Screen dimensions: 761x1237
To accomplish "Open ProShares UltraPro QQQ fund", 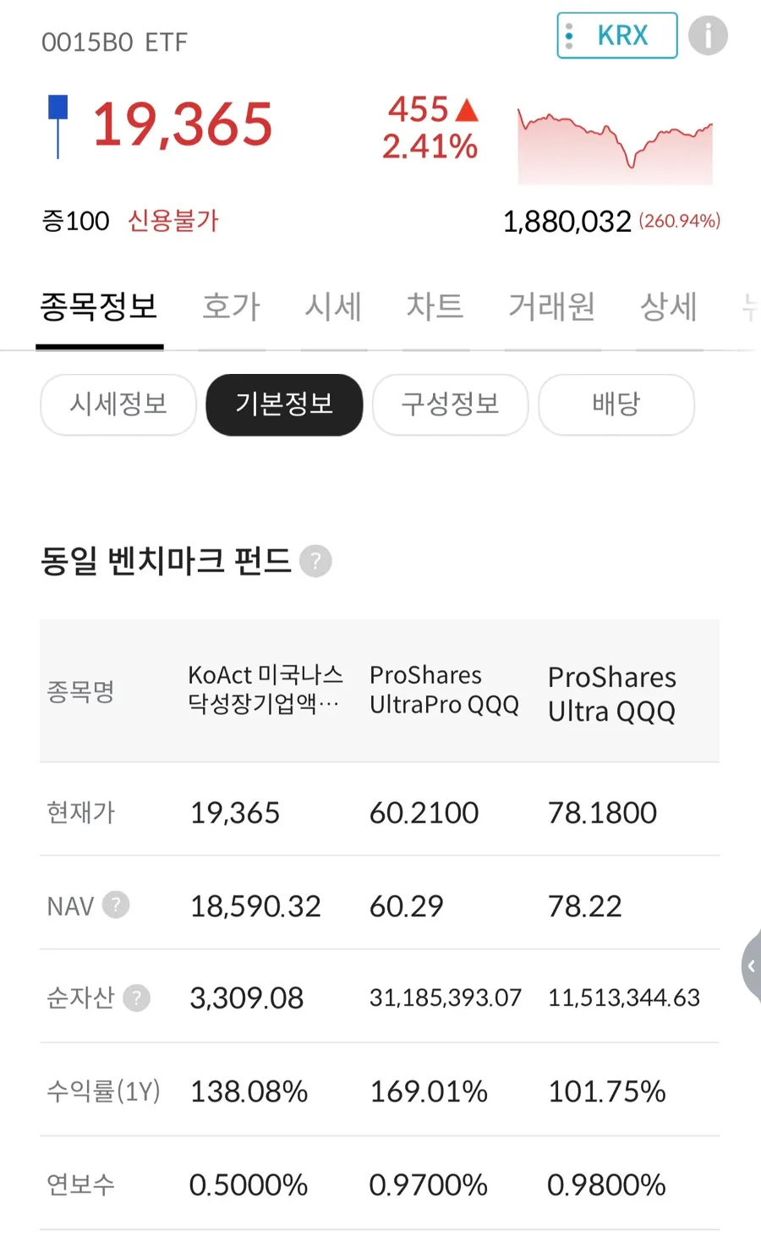I will point(444,690).
